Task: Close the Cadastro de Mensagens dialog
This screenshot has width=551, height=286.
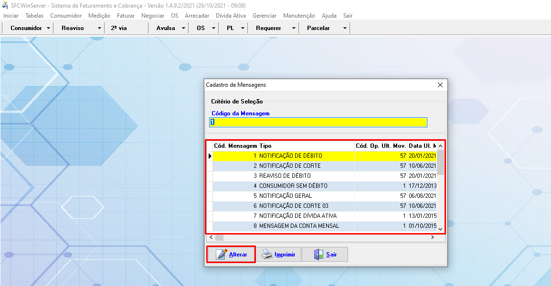Action: pos(440,85)
